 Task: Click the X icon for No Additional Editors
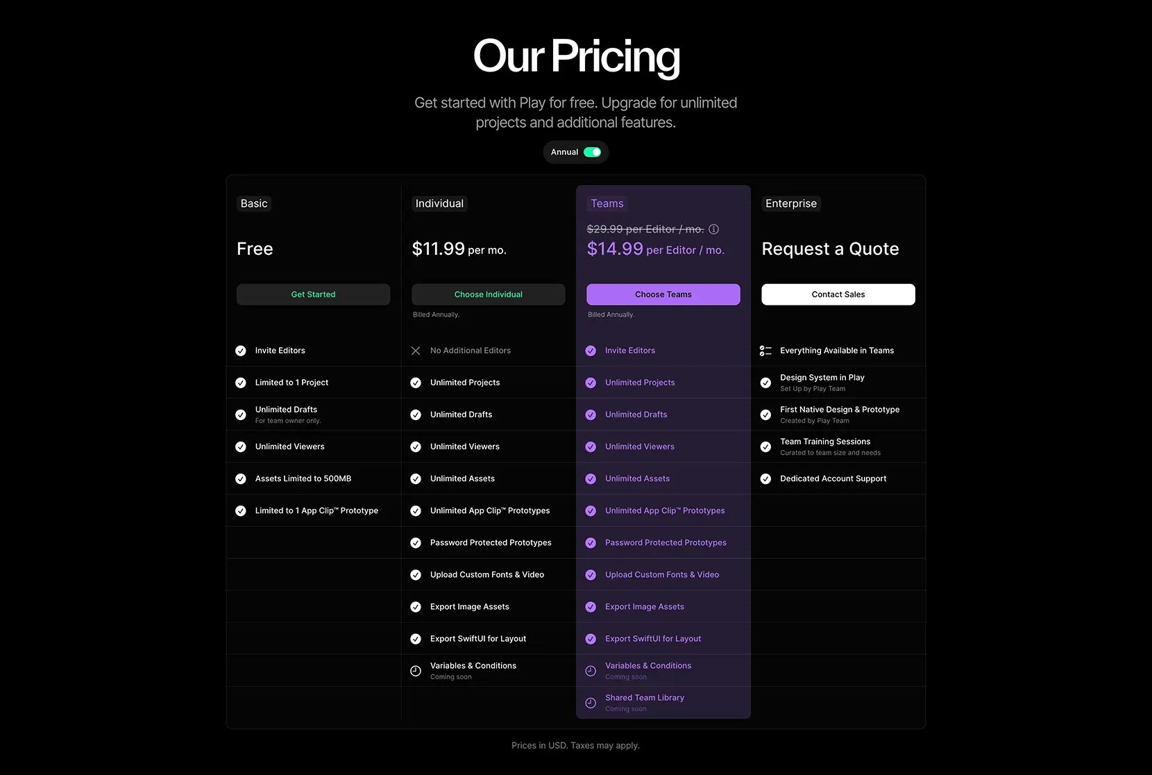(x=416, y=351)
